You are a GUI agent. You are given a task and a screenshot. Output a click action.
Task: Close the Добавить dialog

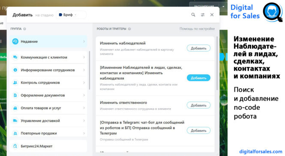[x=212, y=15]
